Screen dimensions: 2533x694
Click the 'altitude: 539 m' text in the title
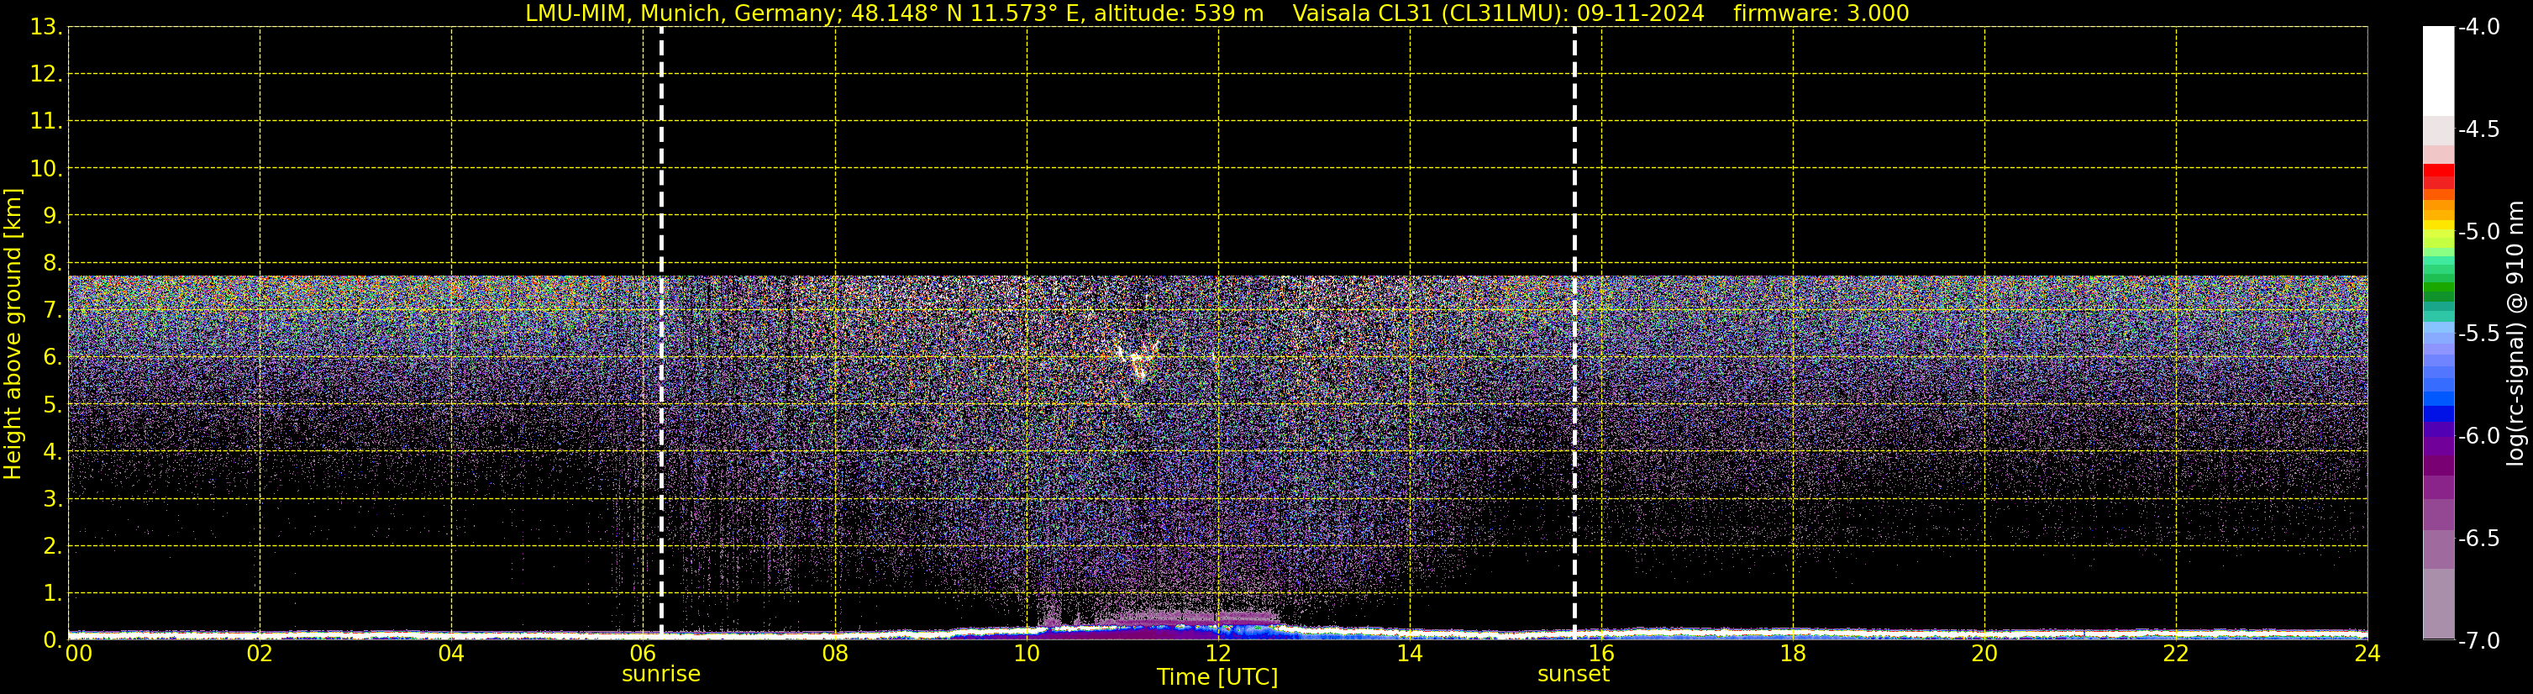(x=1178, y=13)
